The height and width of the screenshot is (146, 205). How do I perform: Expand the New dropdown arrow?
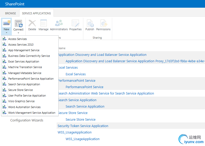6,33
